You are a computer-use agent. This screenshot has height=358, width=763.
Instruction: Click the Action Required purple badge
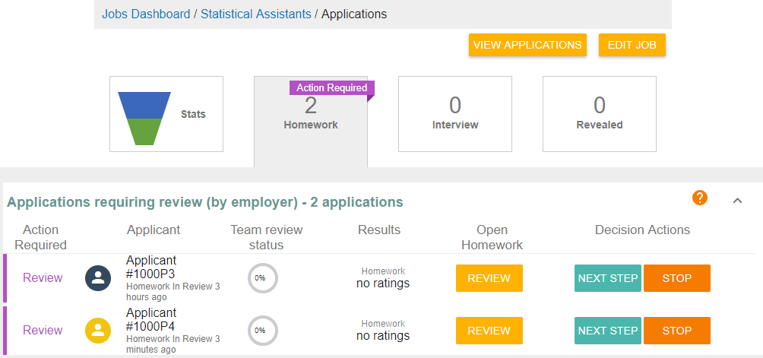[331, 87]
